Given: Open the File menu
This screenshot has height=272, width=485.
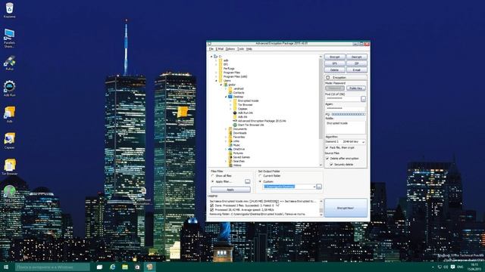Looking at the screenshot, I should coord(211,49).
